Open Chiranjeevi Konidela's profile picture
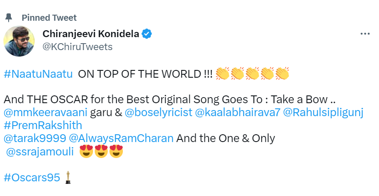The image size is (379, 196). tap(19, 40)
